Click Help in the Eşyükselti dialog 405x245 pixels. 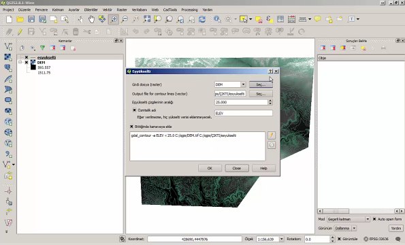point(263,168)
